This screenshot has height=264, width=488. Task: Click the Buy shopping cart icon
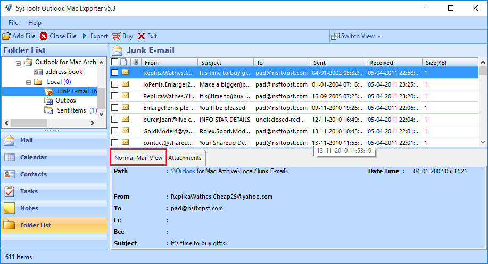click(117, 36)
